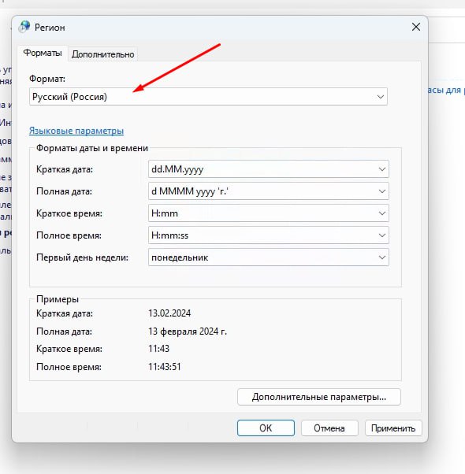The width and height of the screenshot is (465, 474).
Task: Open the Краткое время dropdown
Action: coord(268,213)
